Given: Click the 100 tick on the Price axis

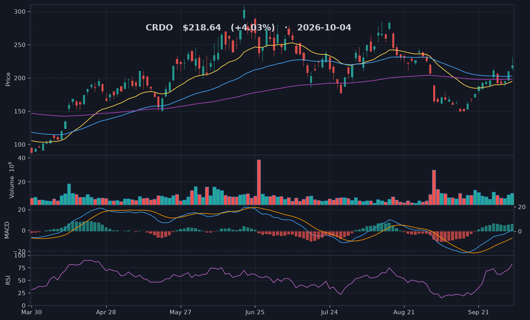Looking at the screenshot, I should pos(20,145).
